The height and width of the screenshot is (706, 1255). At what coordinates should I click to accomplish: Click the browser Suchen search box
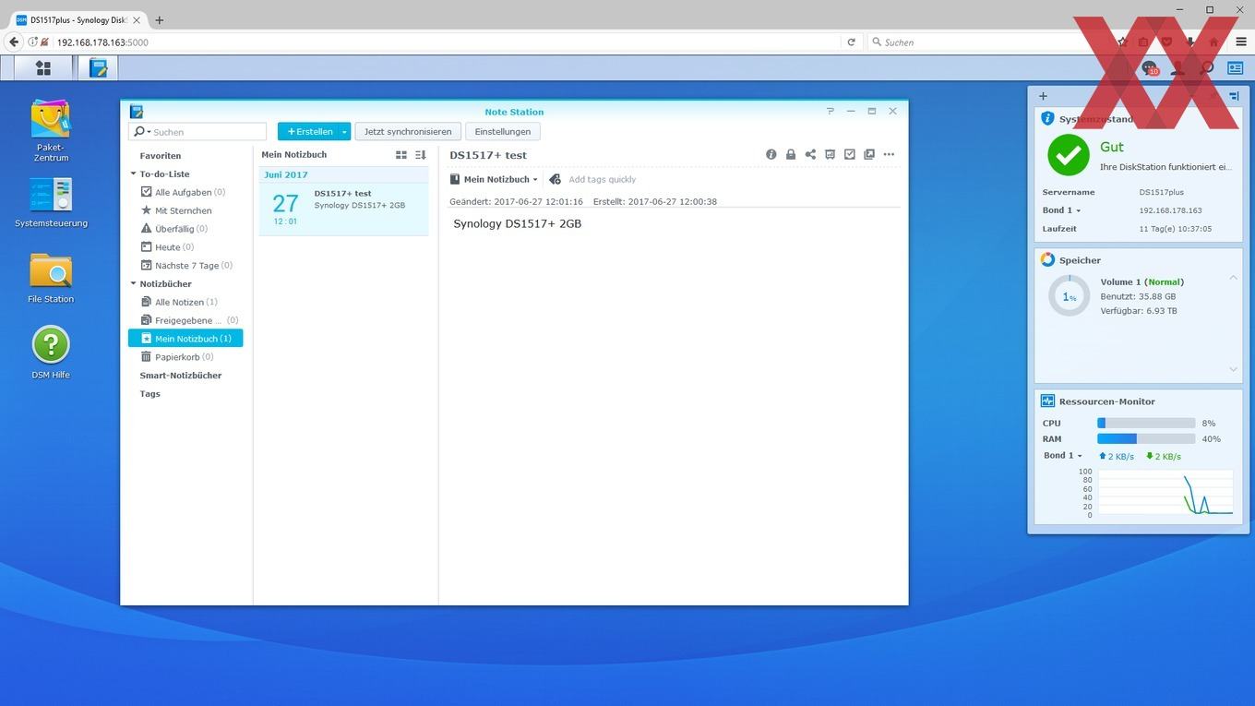click(x=987, y=42)
